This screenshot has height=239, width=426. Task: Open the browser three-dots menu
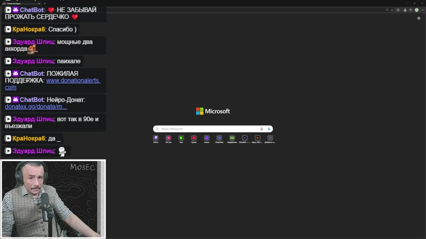pyautogui.click(x=422, y=10)
